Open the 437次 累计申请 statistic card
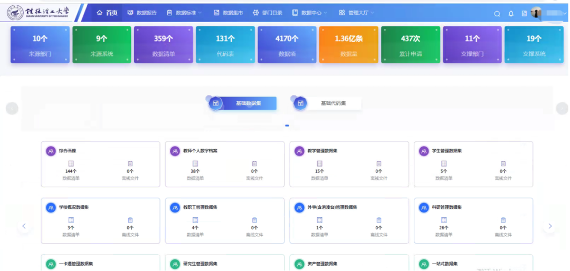The height and width of the screenshot is (271, 570). [411, 45]
